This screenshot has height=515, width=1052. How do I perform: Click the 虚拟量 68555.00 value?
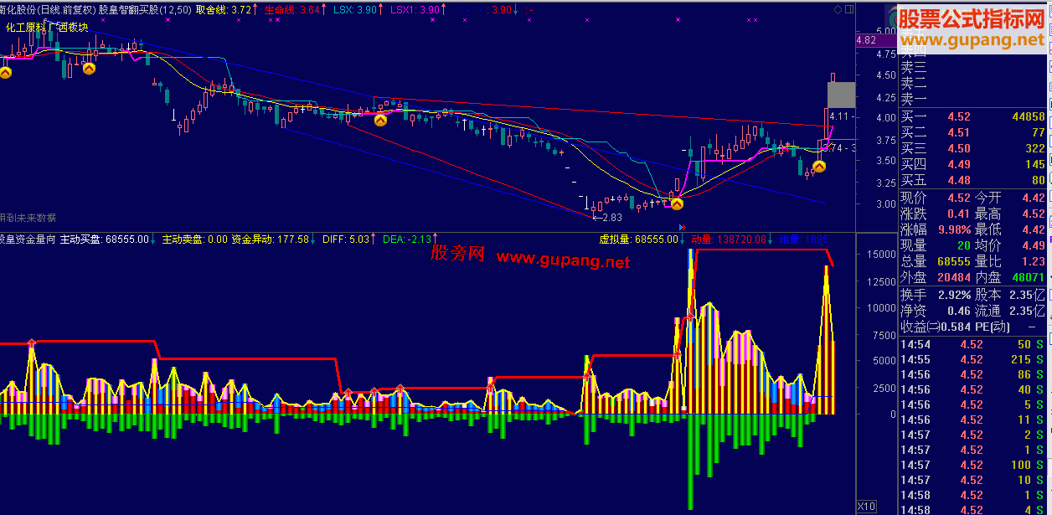coord(638,239)
